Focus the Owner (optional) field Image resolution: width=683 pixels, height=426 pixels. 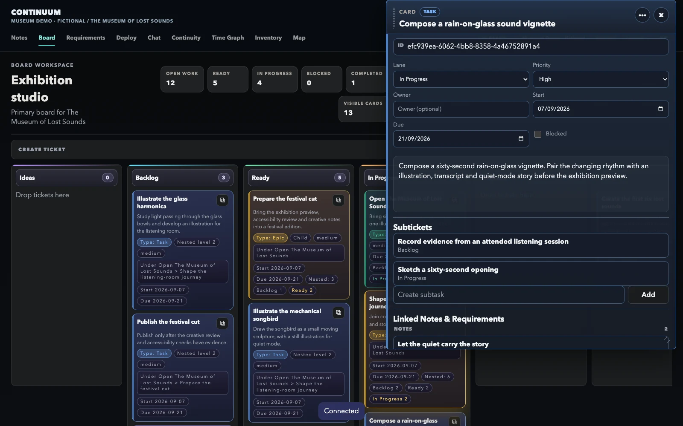(461, 109)
